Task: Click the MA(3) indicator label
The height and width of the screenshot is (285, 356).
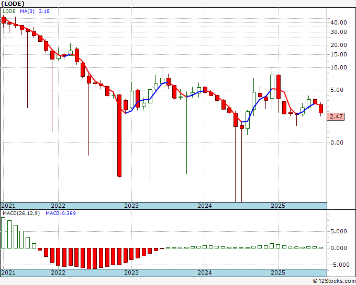Action: [x=27, y=11]
